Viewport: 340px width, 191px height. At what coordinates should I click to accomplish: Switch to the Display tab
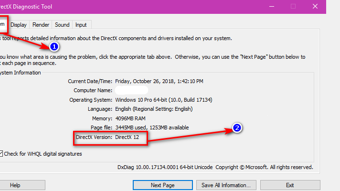(19, 25)
